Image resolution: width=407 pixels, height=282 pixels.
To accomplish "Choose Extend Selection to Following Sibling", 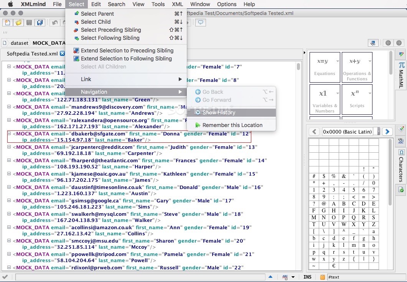I will (126, 59).
